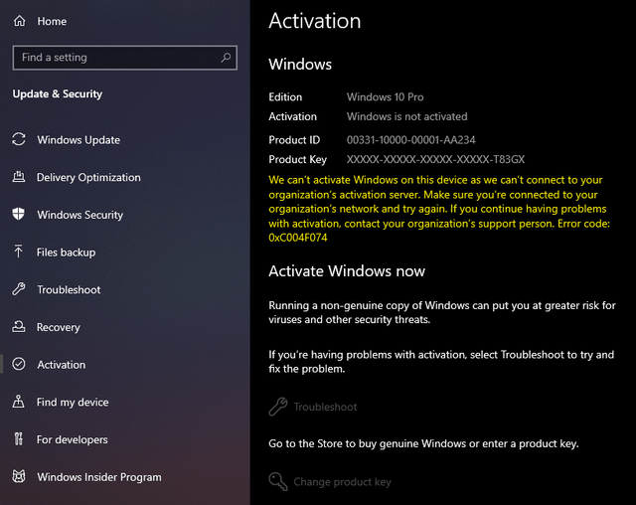Click the Activation checkmark circle icon
Screen dimensions: 636x505
(19, 364)
